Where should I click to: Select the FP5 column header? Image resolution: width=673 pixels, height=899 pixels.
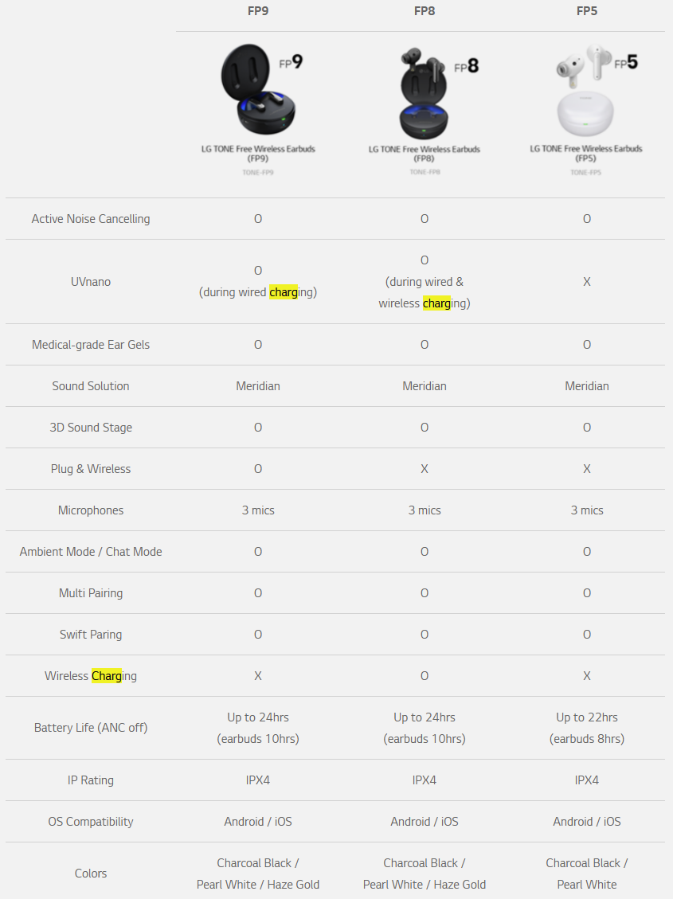click(587, 11)
